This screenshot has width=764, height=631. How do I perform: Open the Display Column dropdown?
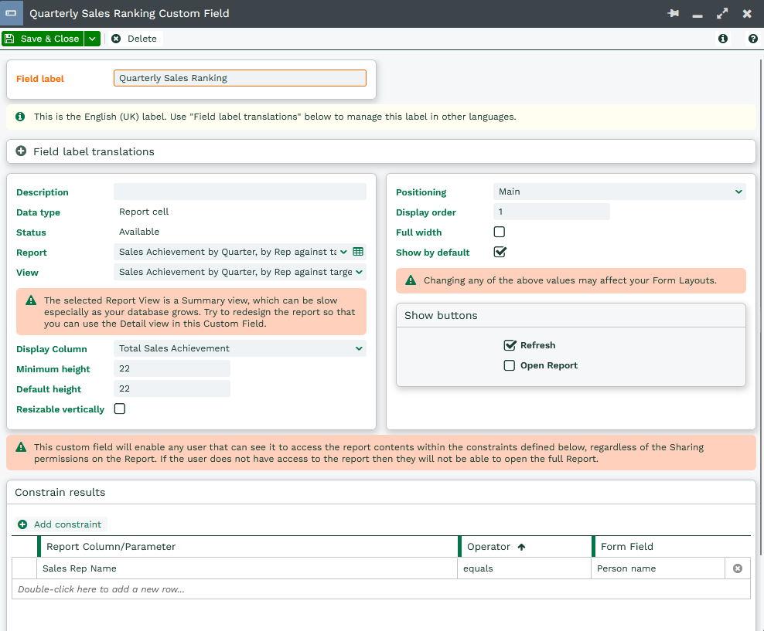click(x=240, y=348)
